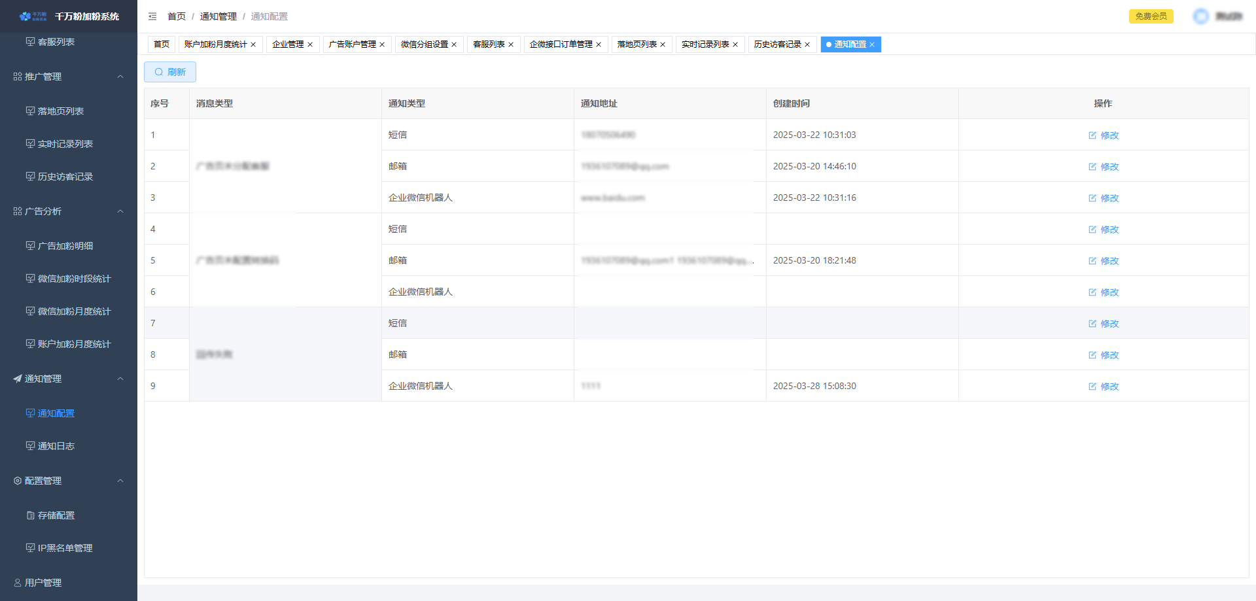Click the user avatar in top right
This screenshot has height=601, width=1256.
(x=1201, y=16)
